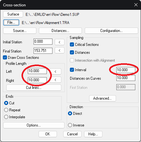Select Inverse direction
The width and height of the screenshot is (141, 142).
coord(70,125)
